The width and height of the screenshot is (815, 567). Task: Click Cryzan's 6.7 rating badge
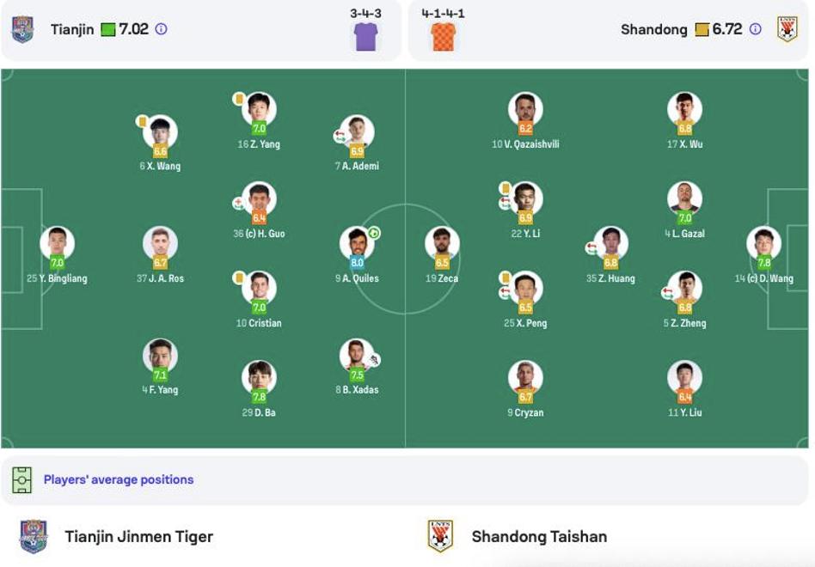coord(525,397)
